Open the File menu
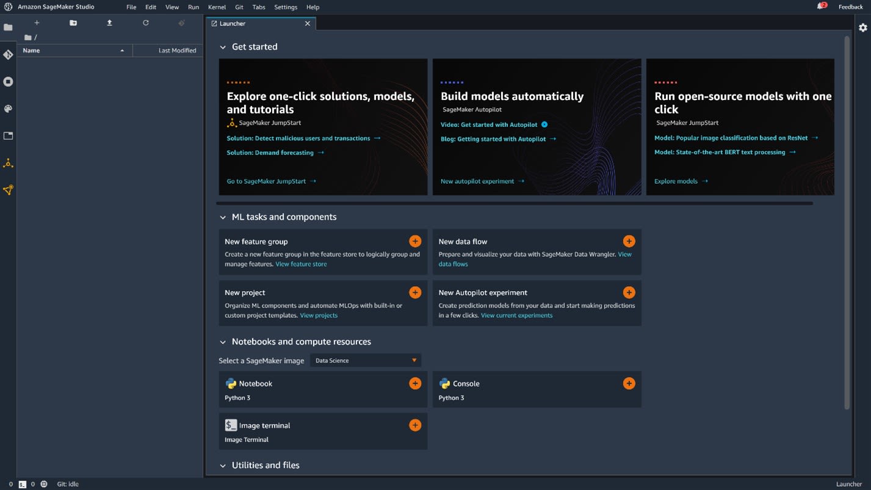 point(131,7)
